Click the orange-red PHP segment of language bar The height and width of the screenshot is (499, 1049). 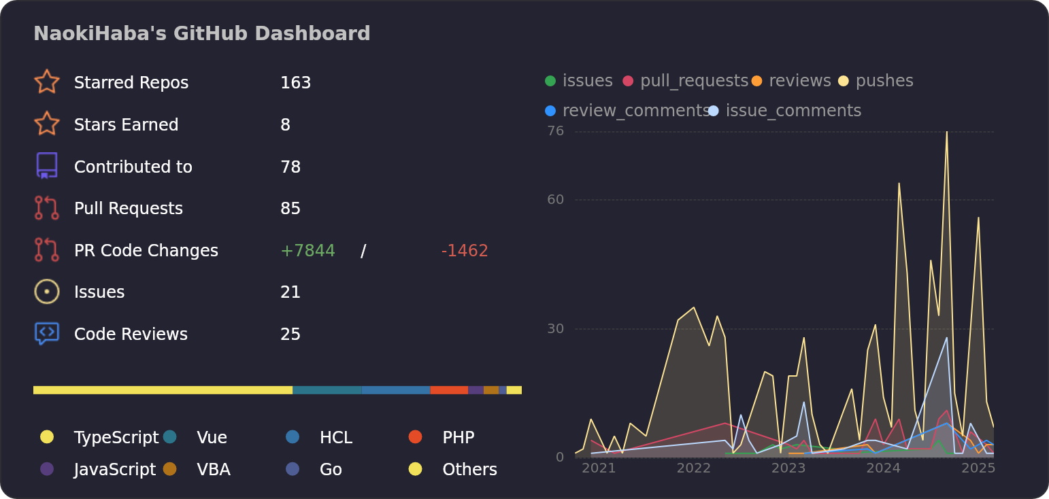[449, 390]
